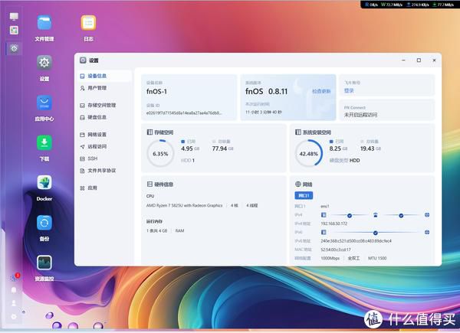Click the check mark in IPv6 row
This screenshot has width=460, height=333.
[375, 233]
